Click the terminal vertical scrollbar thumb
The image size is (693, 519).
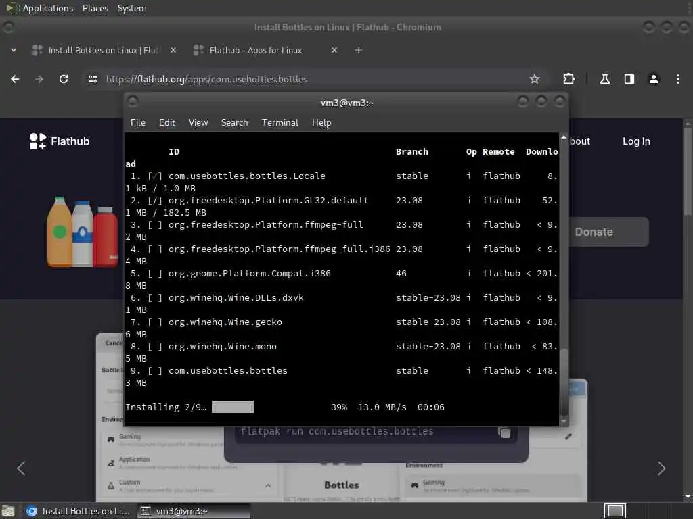click(x=564, y=382)
